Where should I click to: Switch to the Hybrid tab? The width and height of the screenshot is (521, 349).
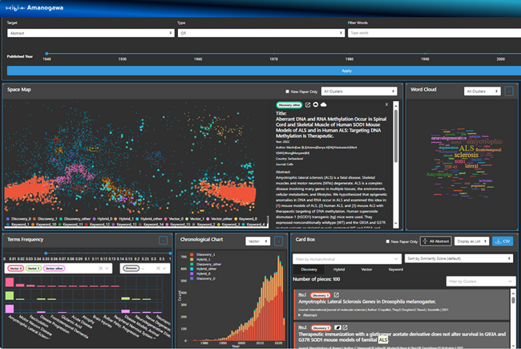click(339, 270)
